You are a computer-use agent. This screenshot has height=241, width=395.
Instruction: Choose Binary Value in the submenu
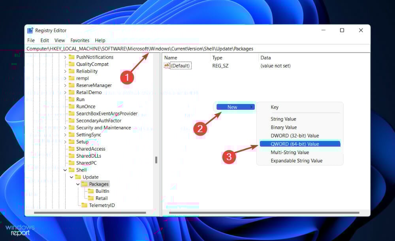284,127
